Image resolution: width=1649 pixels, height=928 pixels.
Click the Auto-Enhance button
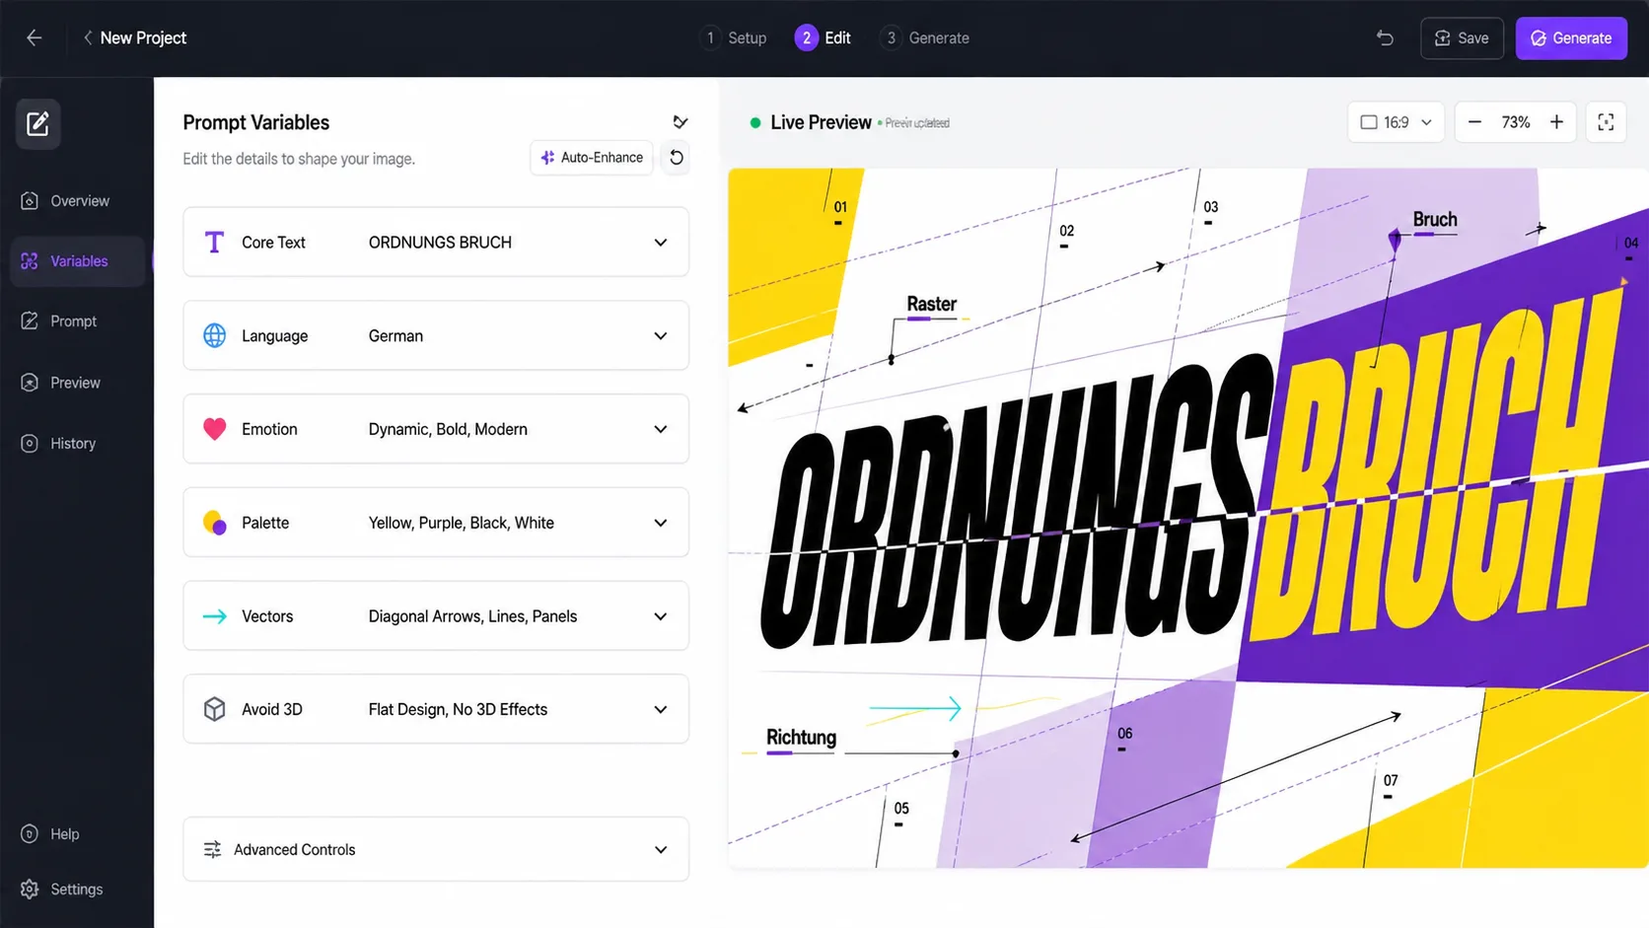coord(592,158)
